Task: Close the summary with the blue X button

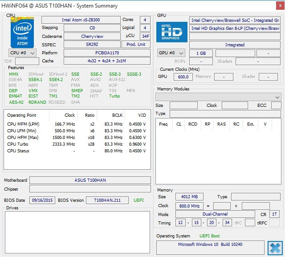Action: pyautogui.click(x=274, y=248)
